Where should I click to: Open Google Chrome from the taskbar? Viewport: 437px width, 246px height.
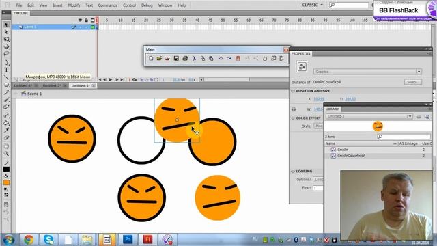coord(29,240)
